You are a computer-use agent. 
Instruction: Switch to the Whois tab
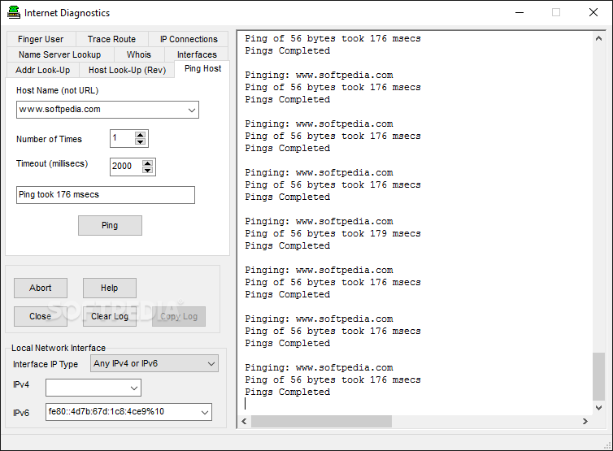click(x=139, y=54)
